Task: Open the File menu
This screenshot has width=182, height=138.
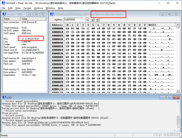Action: pos(3,8)
